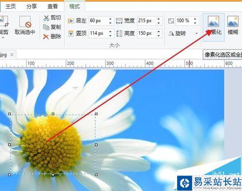Viewport: 242px width, 191px height.
Task: Increase 宽度 with the up arrow
Action: pyautogui.click(x=159, y=19)
